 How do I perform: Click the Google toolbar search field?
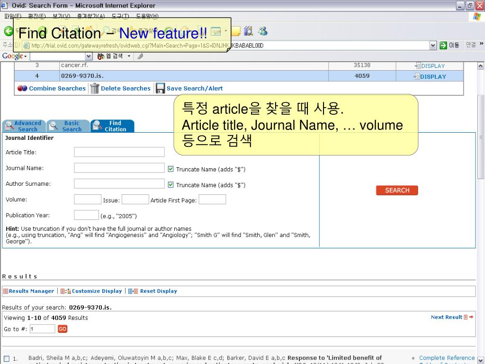tap(57, 56)
